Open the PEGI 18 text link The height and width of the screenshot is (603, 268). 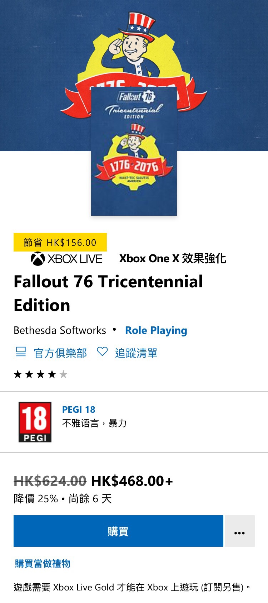[x=79, y=410]
